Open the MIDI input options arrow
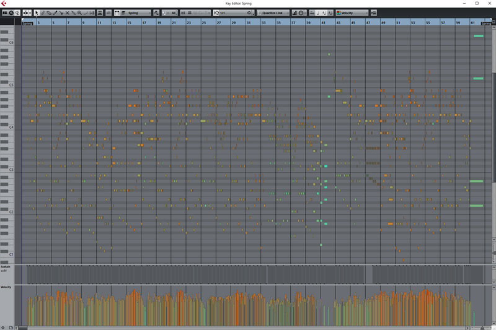496x330 pixels. tap(305, 13)
